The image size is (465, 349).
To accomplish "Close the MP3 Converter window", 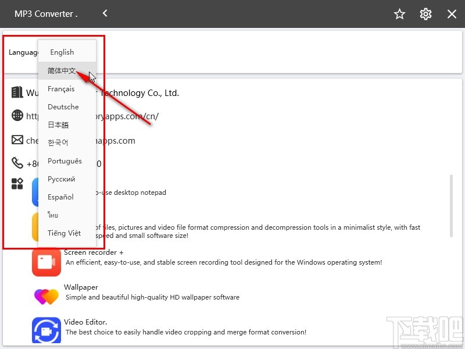I will pos(452,14).
